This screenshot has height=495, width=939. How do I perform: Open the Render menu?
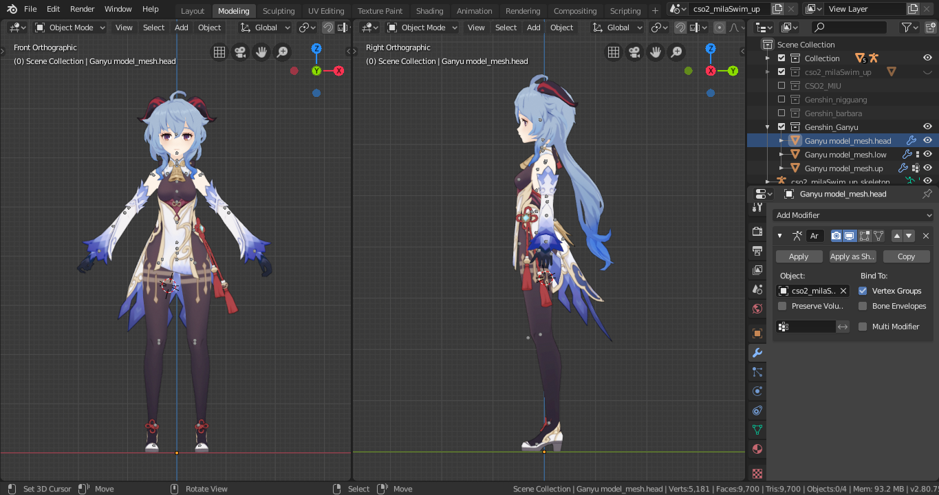tap(82, 9)
